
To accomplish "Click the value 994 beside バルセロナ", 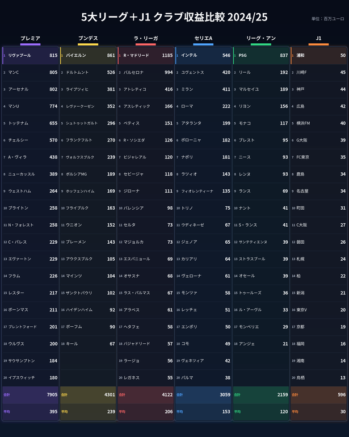I will coord(169,73).
